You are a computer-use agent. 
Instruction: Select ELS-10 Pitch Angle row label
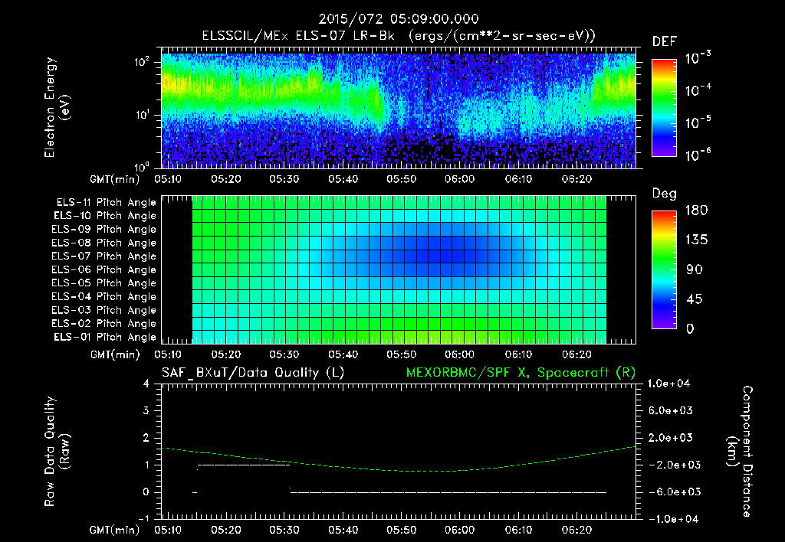[105, 216]
